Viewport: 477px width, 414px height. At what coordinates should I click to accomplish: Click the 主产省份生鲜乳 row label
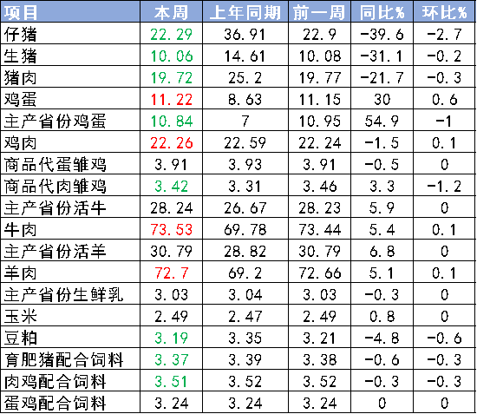pyautogui.click(x=64, y=295)
